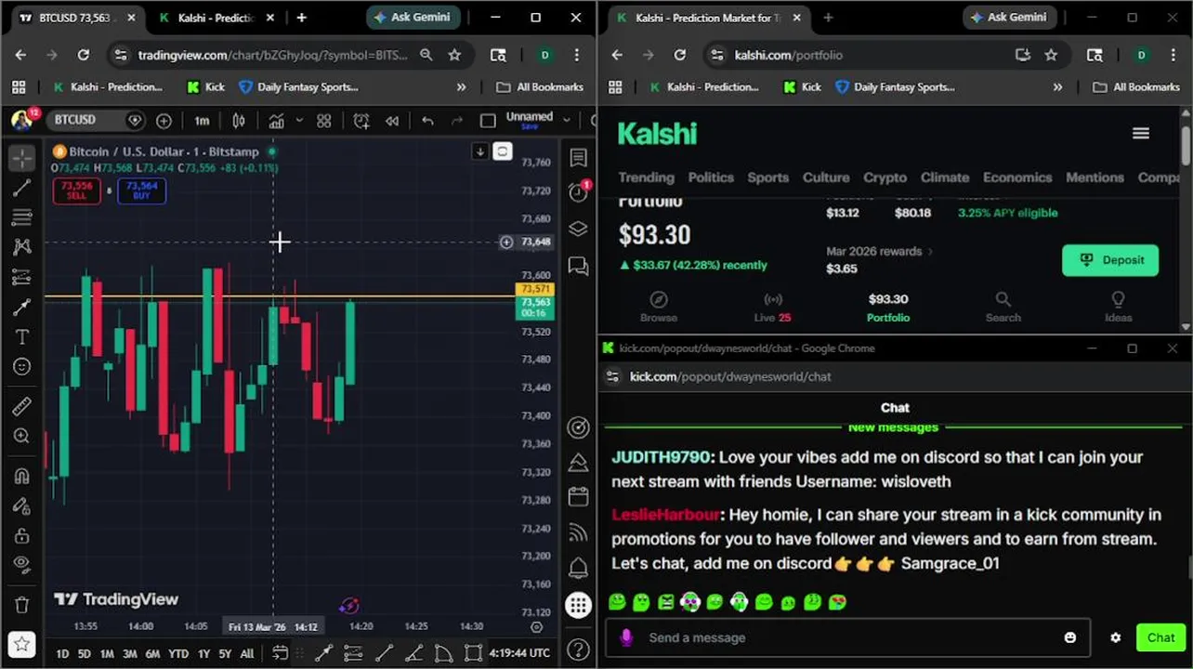Open emoji picker in chat input
Image resolution: width=1193 pixels, height=669 pixels.
1070,637
